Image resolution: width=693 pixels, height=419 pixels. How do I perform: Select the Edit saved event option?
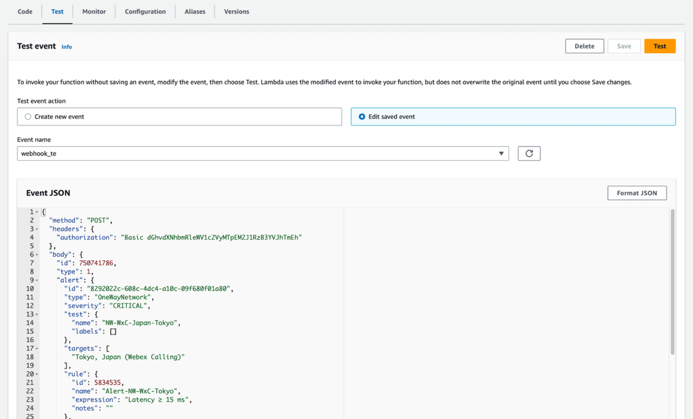(x=513, y=116)
